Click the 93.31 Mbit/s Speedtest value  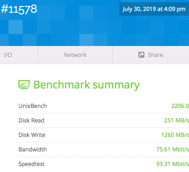tap(173, 164)
